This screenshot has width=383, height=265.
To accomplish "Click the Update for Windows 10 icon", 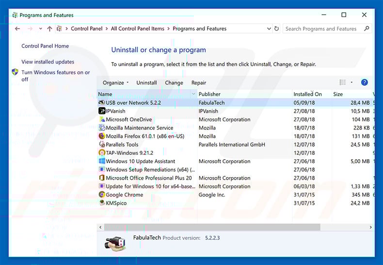I will point(102,186).
